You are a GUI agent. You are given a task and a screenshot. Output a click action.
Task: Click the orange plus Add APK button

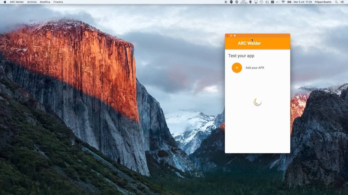click(x=237, y=68)
